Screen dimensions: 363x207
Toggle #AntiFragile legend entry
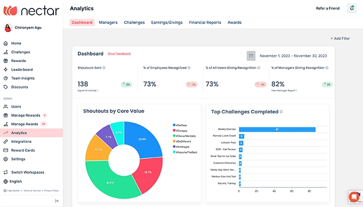(181, 146)
